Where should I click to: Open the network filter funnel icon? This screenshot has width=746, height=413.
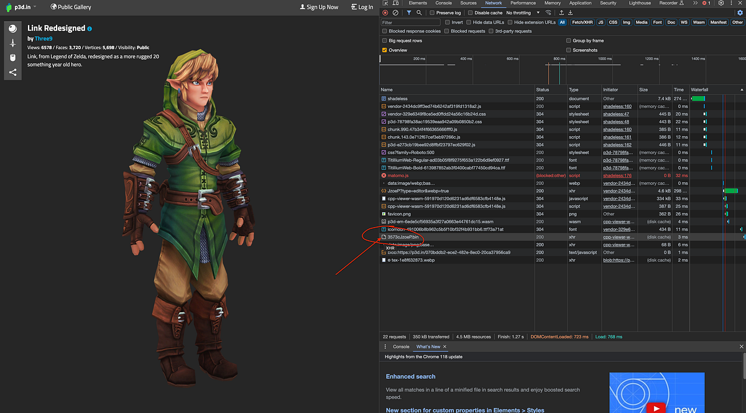tap(409, 12)
